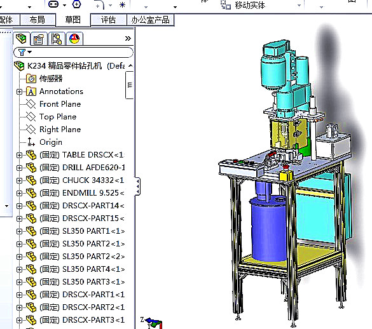The height and width of the screenshot is (329, 372).
Task: Click the SL350 PART2<1> part icon
Action: 31,244
